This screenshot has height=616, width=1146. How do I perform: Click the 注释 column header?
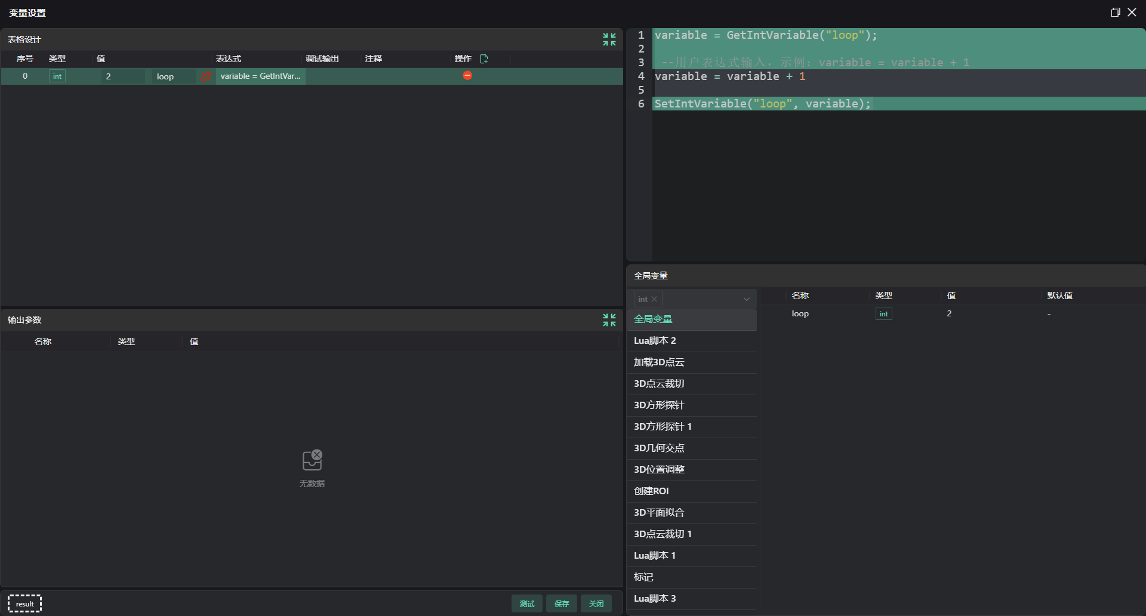click(374, 58)
